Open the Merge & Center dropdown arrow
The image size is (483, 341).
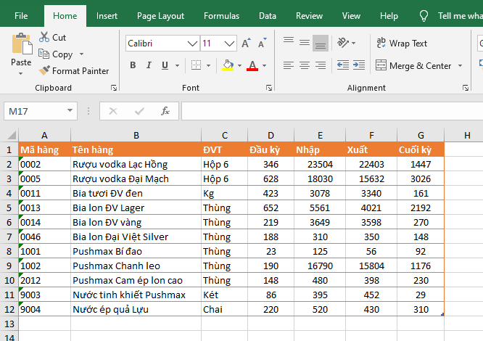[459, 66]
